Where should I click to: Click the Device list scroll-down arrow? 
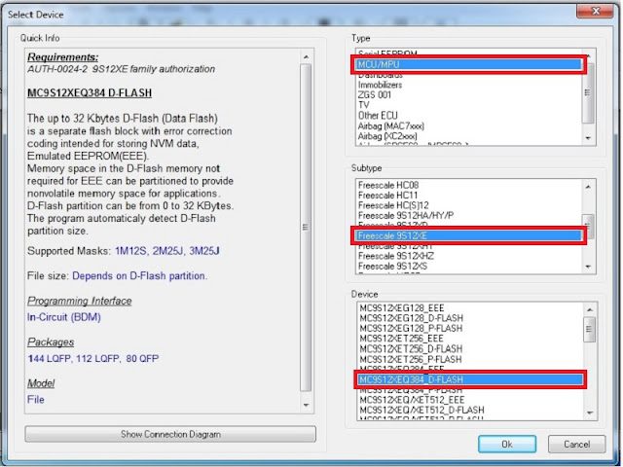tap(590, 413)
